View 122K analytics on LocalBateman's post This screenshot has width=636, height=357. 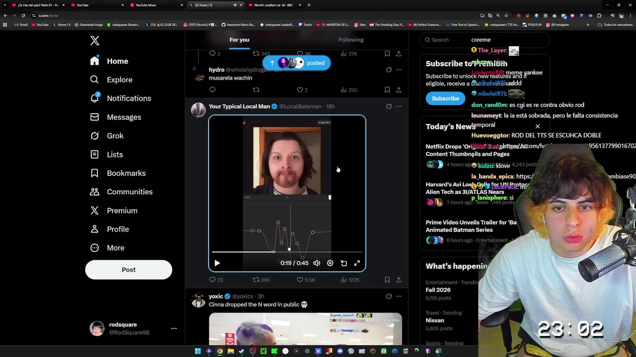pos(349,280)
